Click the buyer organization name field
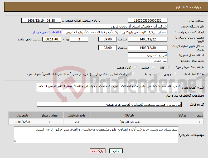This screenshot has width=208, height=158. (108, 26)
